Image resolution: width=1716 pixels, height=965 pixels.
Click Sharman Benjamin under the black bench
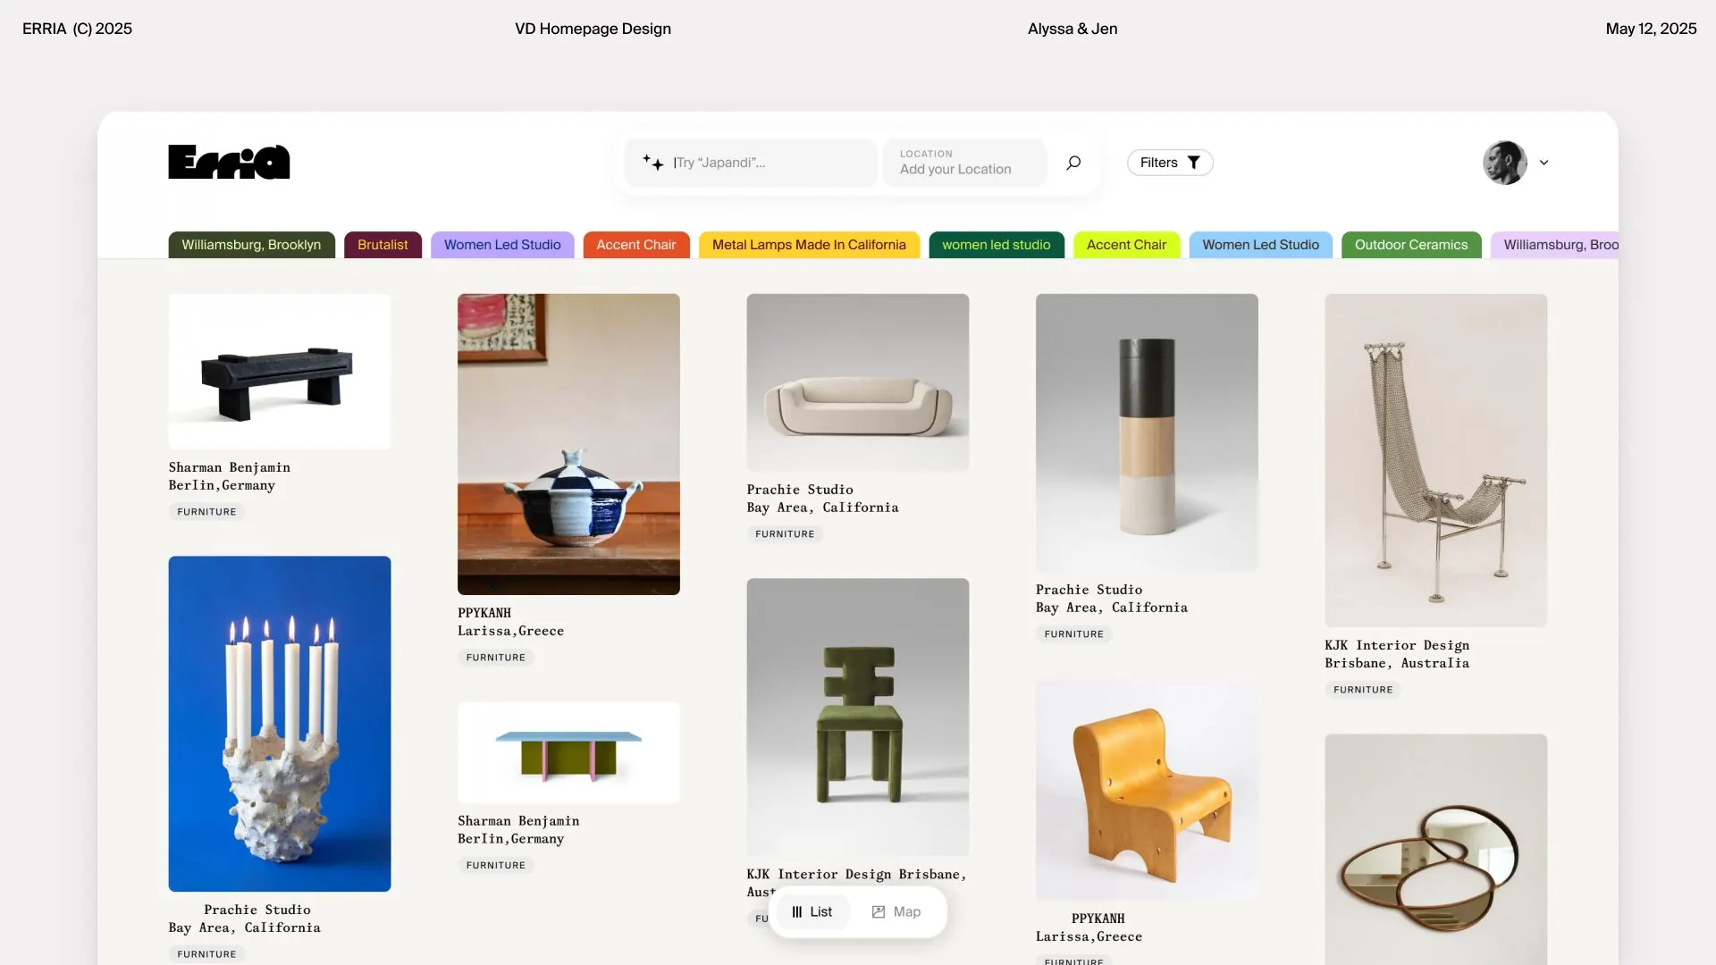pos(229,467)
